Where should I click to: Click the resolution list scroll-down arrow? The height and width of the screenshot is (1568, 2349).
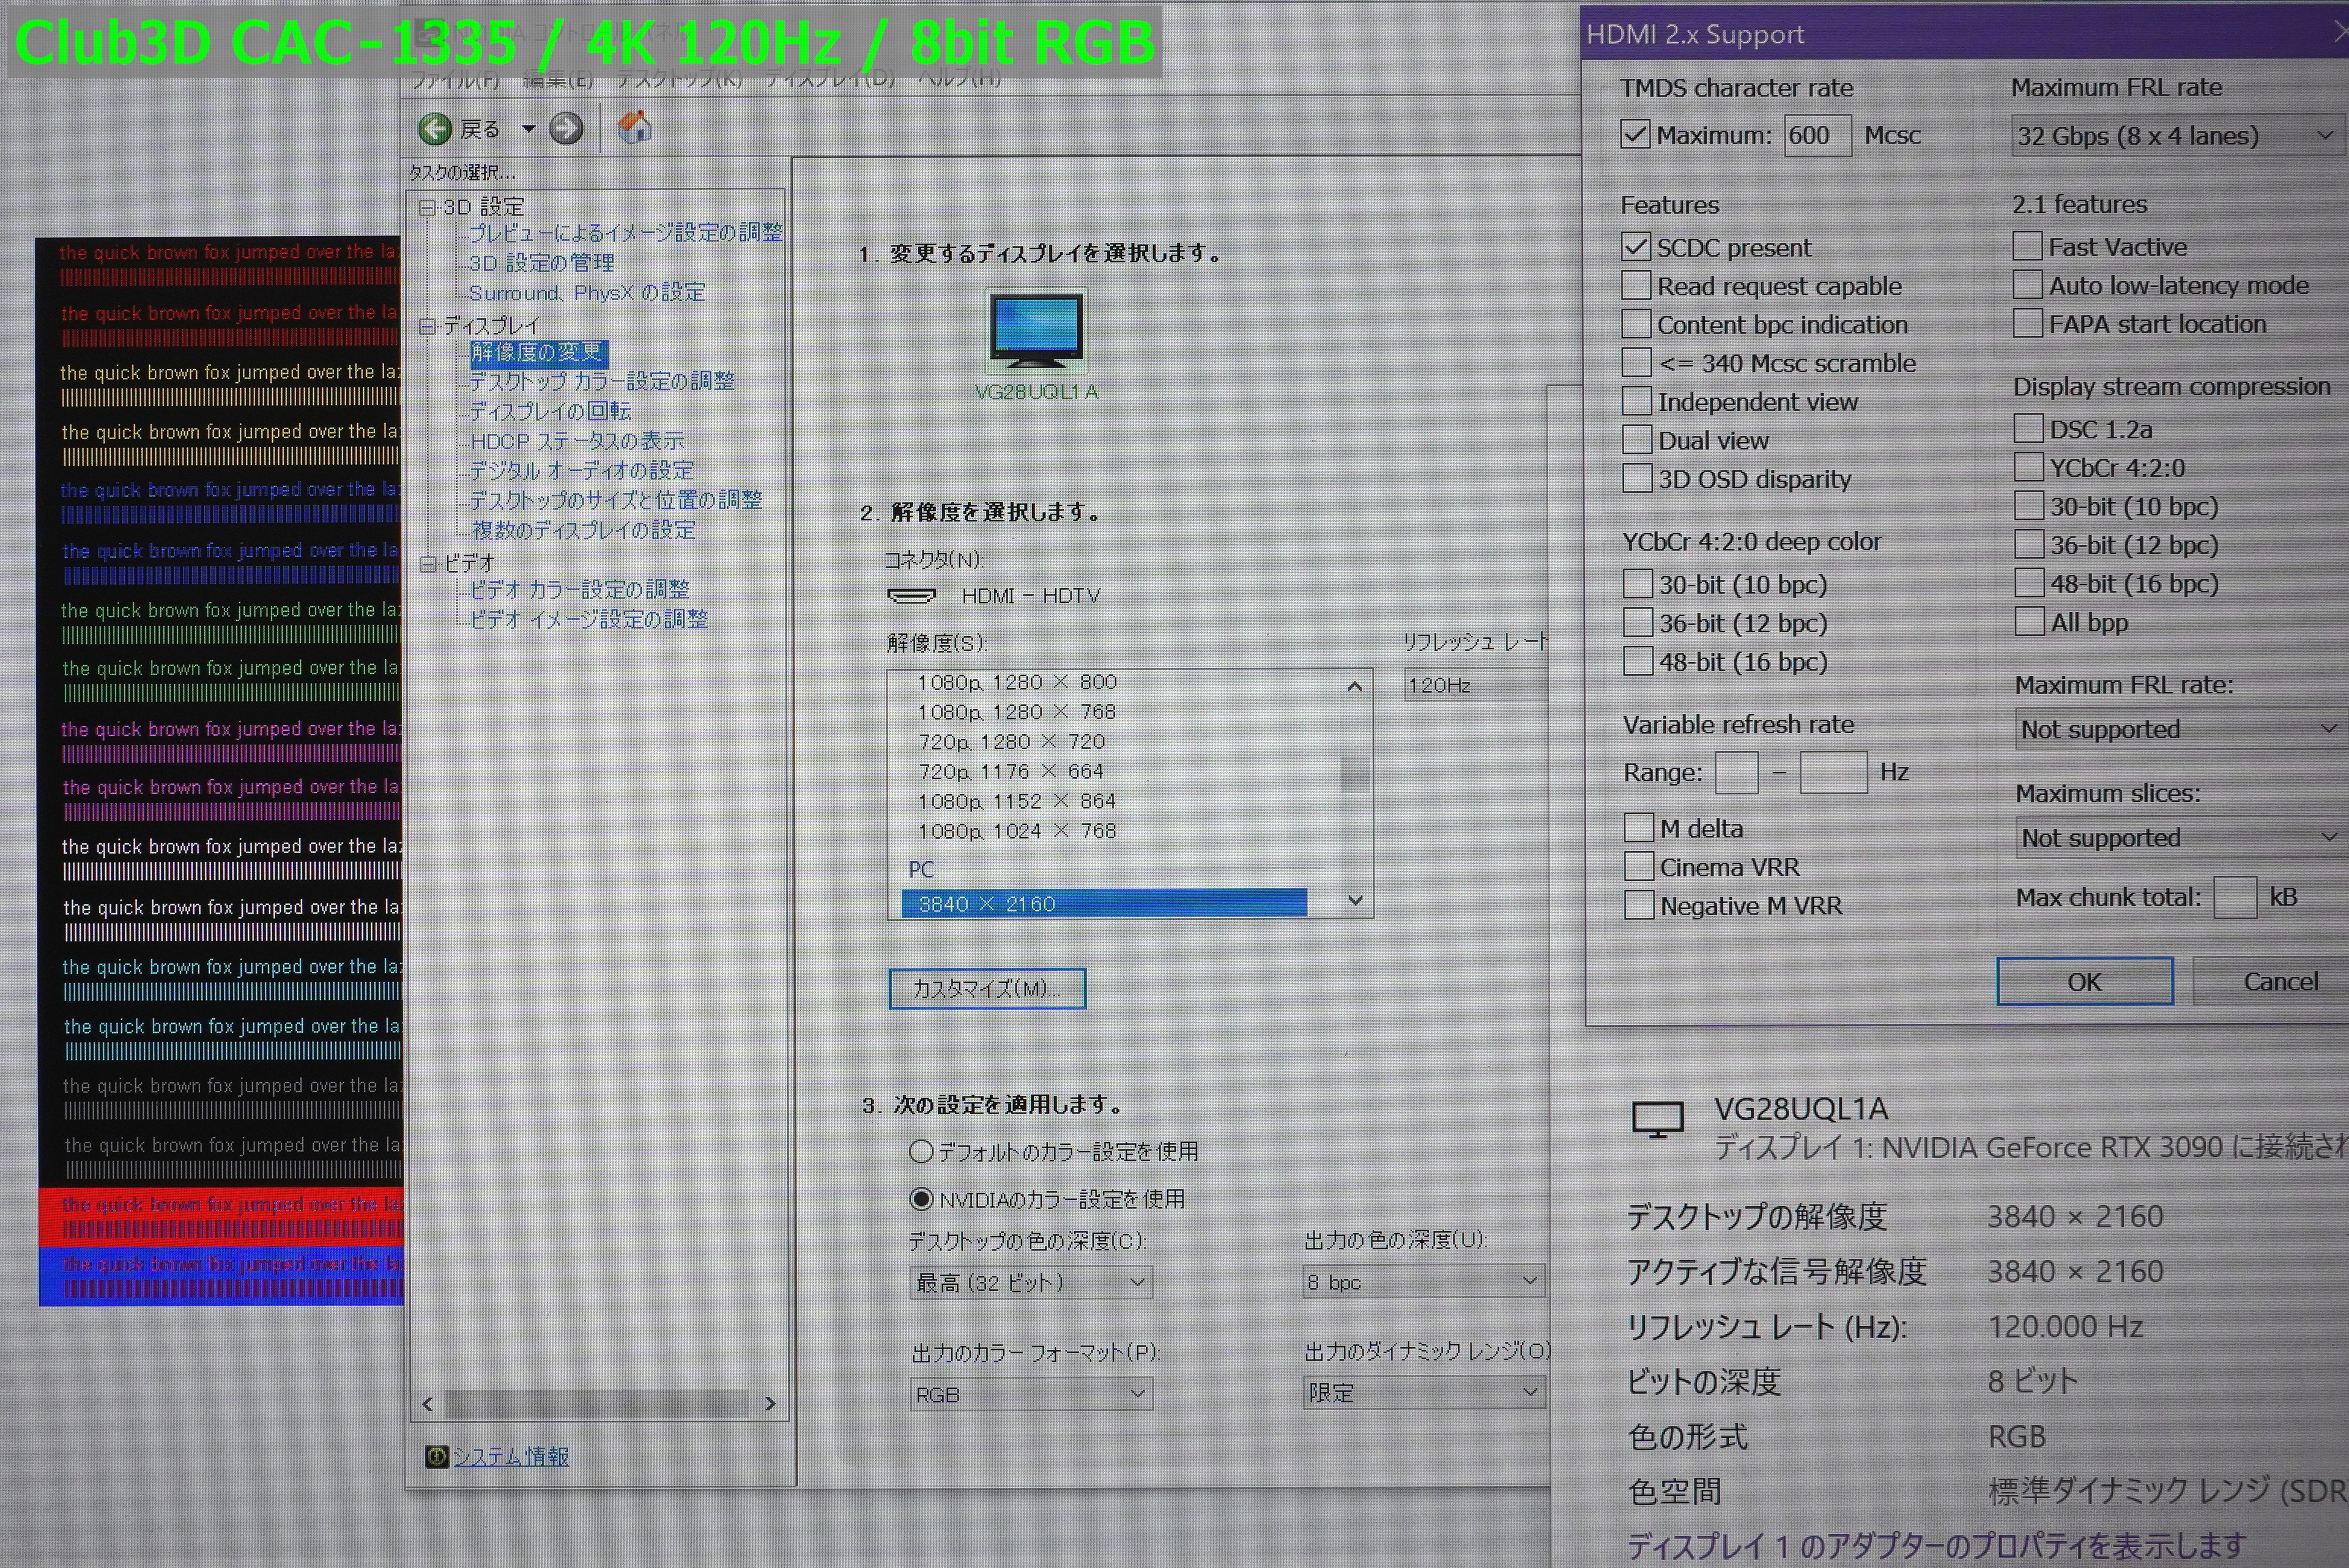(1355, 900)
